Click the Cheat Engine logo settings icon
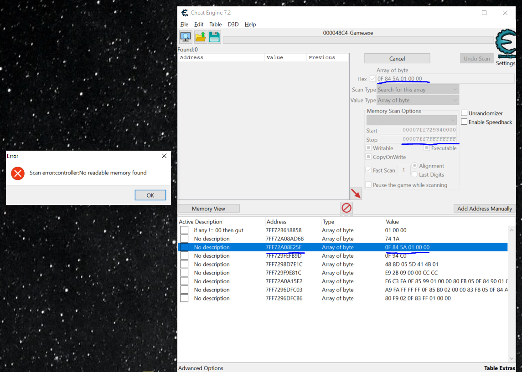Screen dimensions: 522x372 pyautogui.click(x=506, y=45)
